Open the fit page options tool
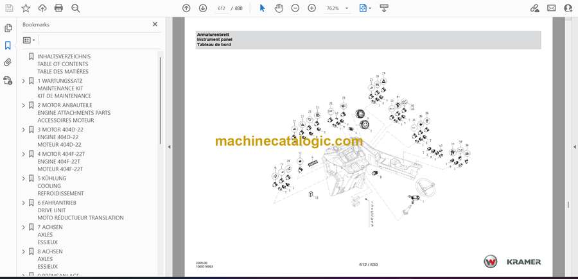Screen dimensions: 578x279 (365, 8)
